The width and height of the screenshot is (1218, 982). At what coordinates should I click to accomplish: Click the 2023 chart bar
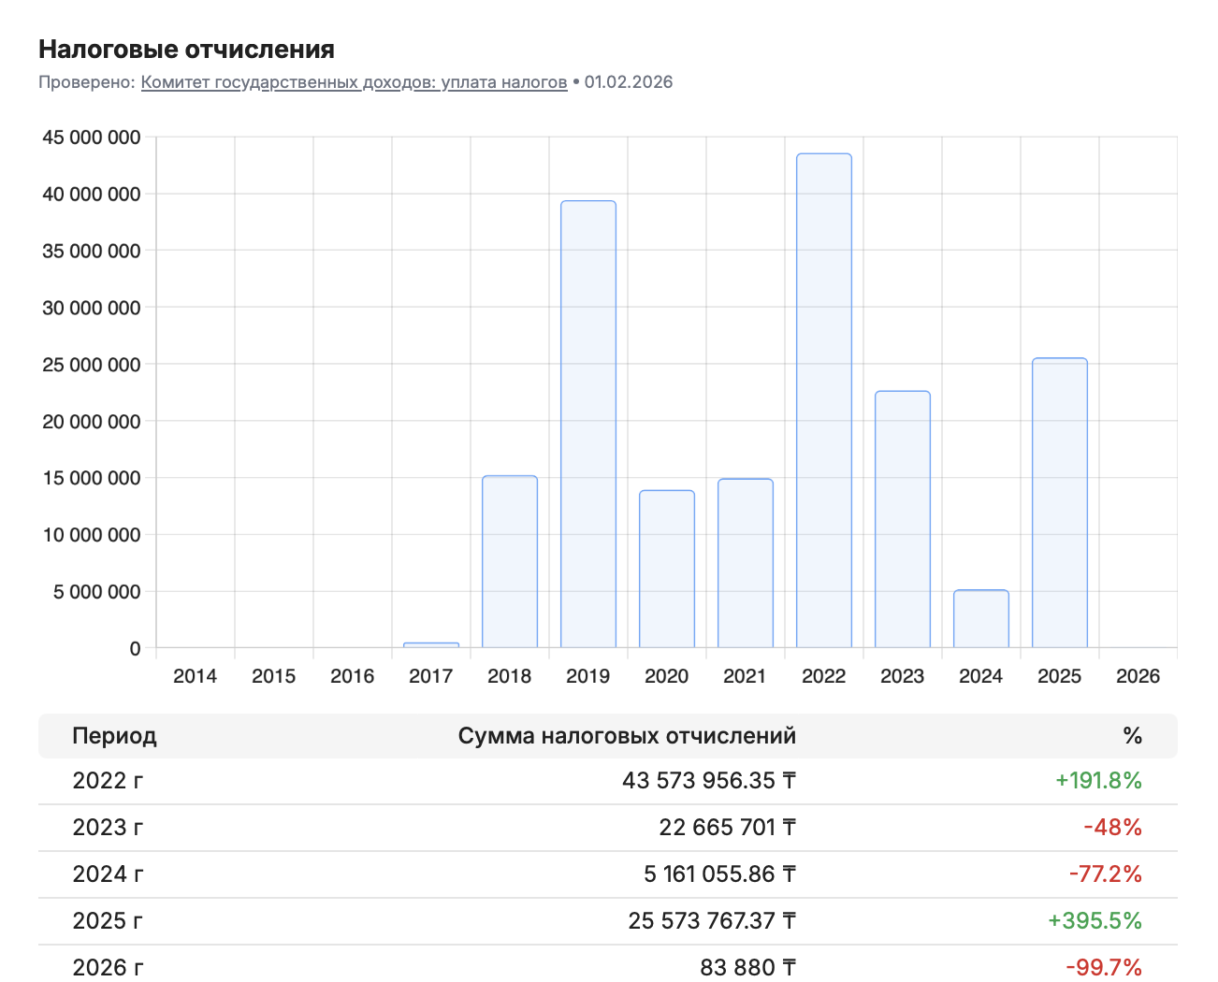click(903, 519)
